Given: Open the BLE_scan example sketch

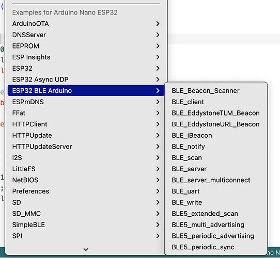Looking at the screenshot, I should (x=216, y=158).
